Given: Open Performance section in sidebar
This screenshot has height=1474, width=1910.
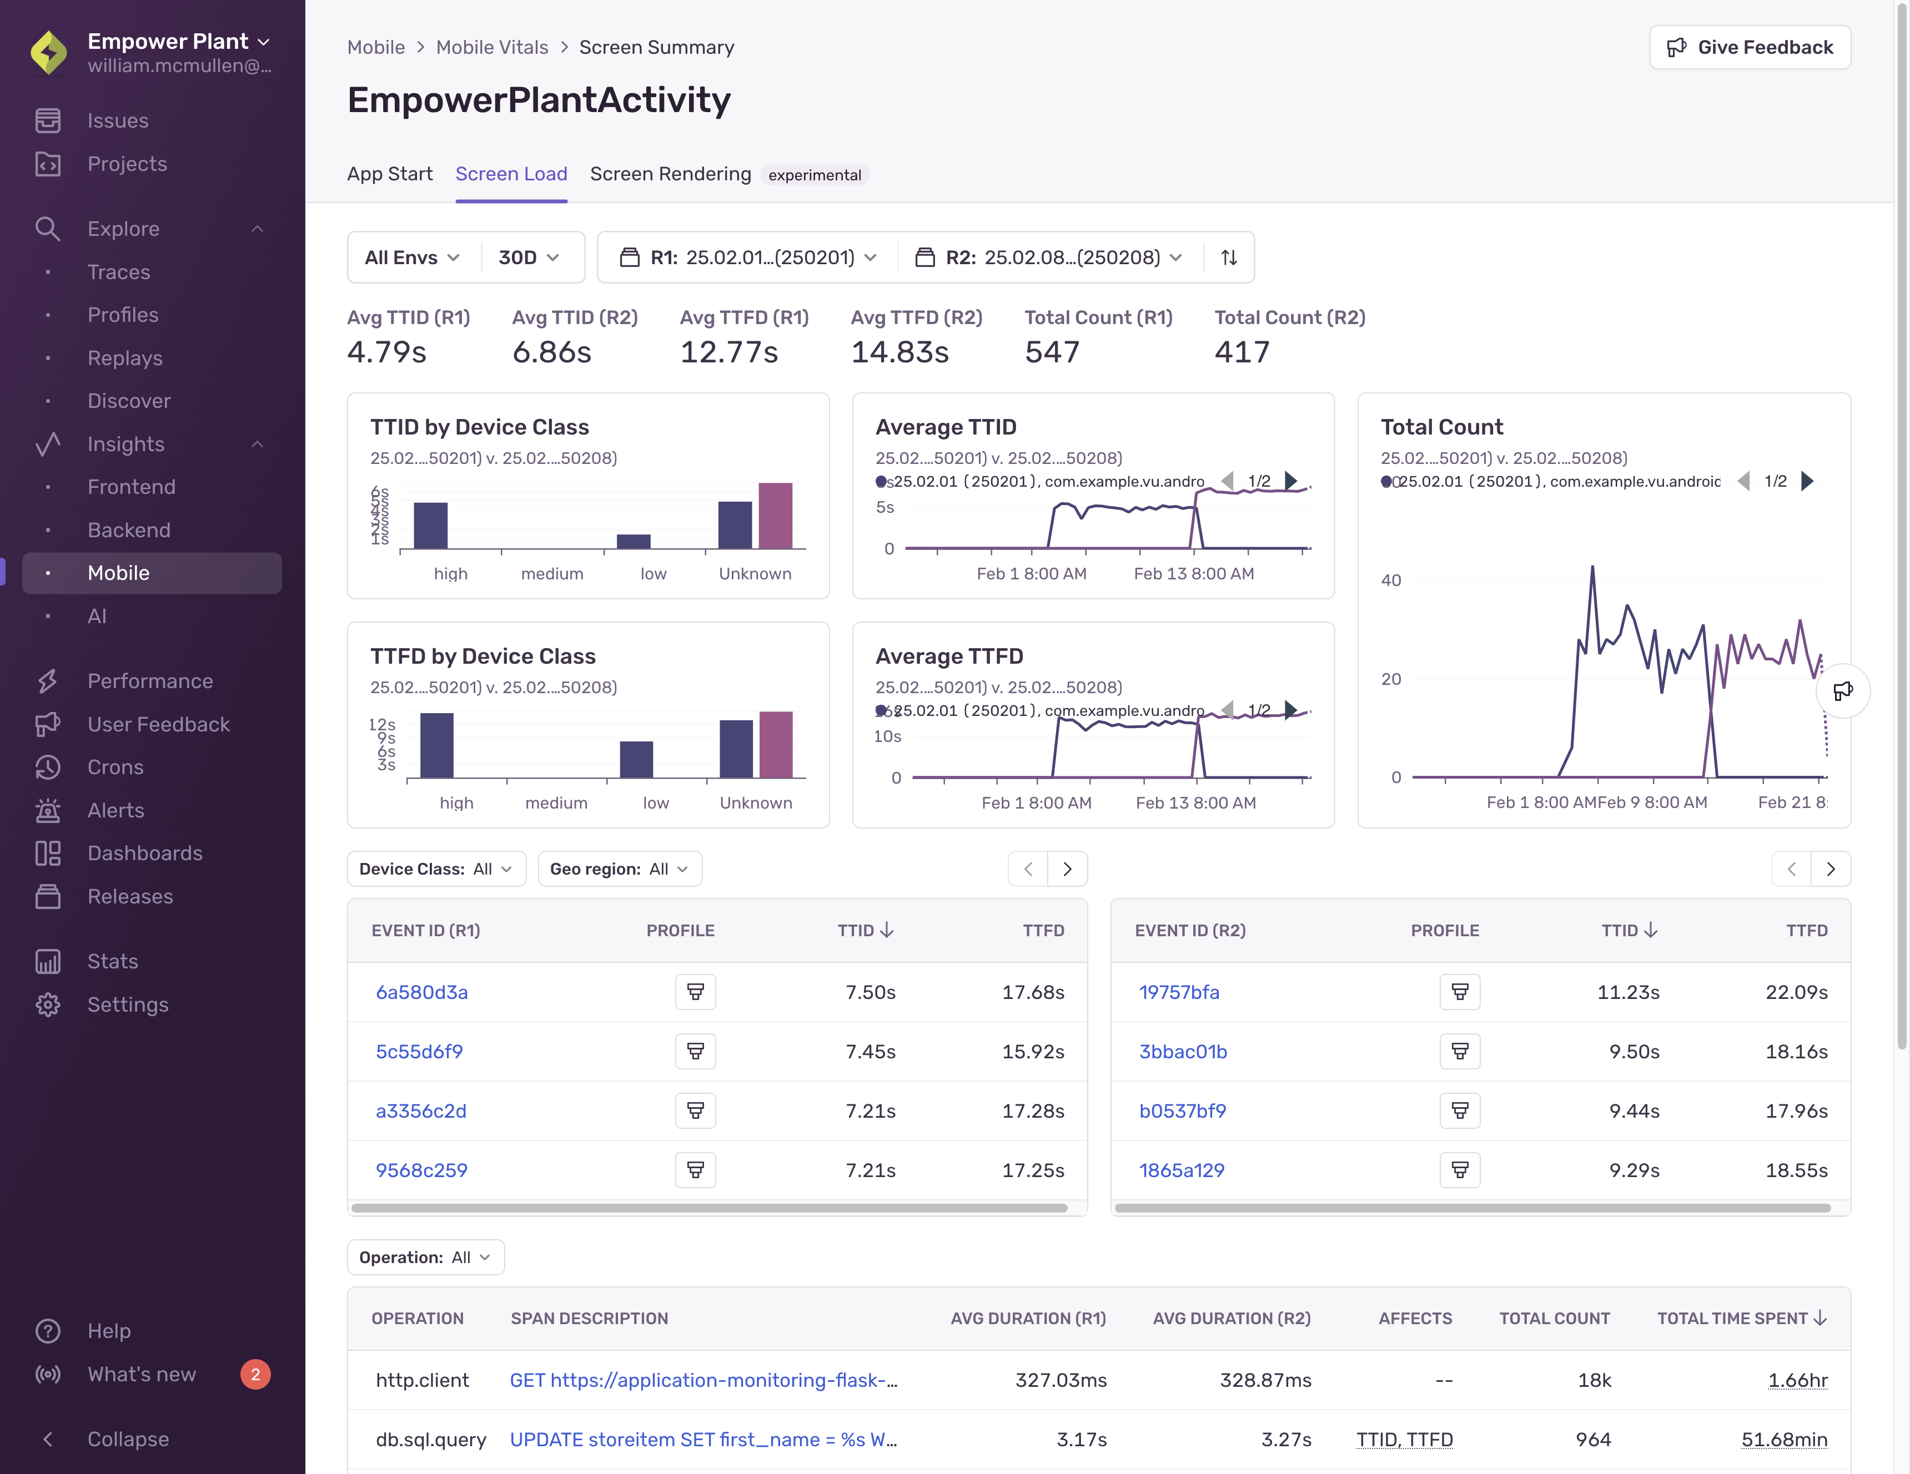Looking at the screenshot, I should [x=149, y=681].
